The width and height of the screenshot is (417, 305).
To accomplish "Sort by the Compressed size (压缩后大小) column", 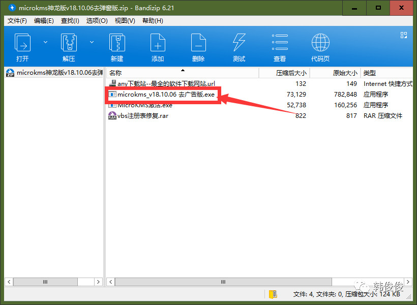I will [x=284, y=73].
